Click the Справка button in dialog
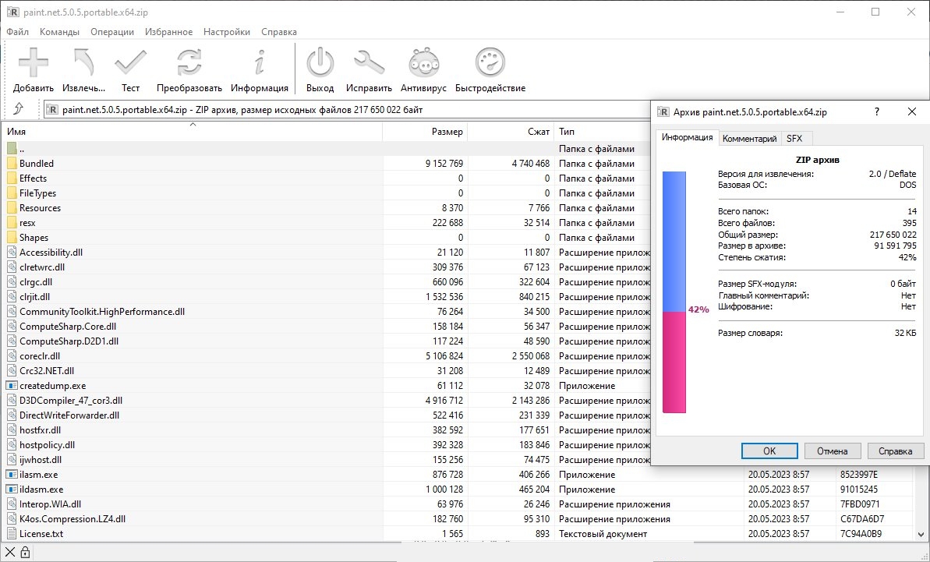 pyautogui.click(x=895, y=451)
